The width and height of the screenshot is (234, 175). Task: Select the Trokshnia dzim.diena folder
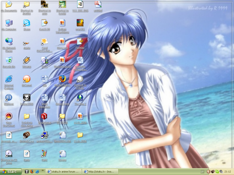[x=27, y=120]
